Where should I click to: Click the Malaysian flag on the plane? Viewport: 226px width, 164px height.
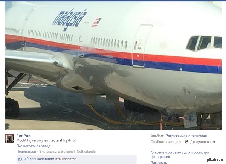coord(96,22)
